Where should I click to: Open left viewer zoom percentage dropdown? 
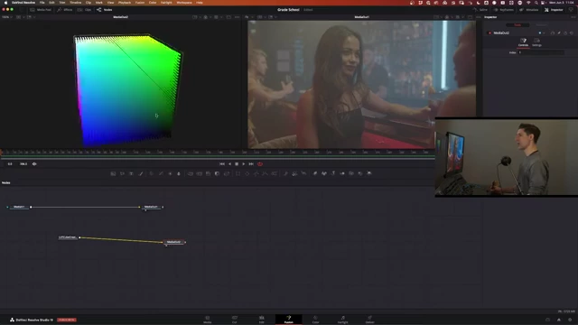[x=7, y=17]
